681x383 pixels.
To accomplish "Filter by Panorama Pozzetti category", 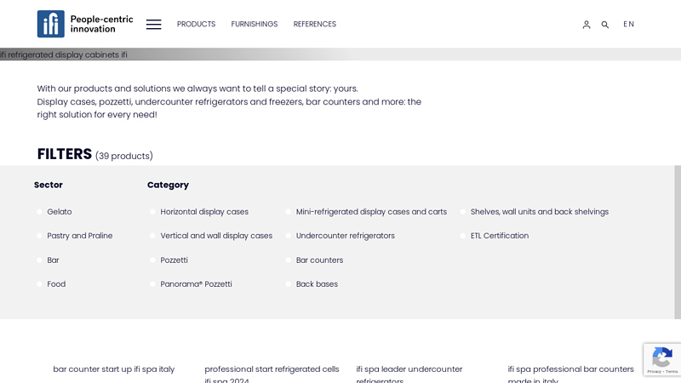I will click(191, 284).
